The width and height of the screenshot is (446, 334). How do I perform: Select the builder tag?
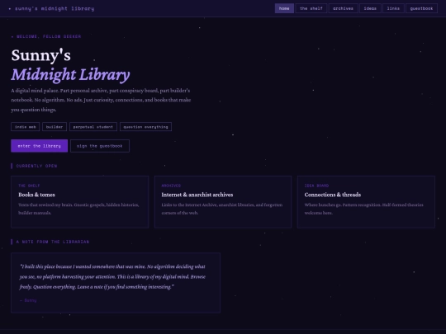(55, 127)
